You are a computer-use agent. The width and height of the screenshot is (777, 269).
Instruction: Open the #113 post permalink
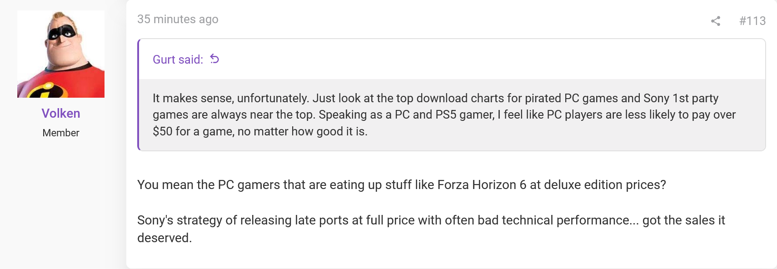[x=752, y=21]
